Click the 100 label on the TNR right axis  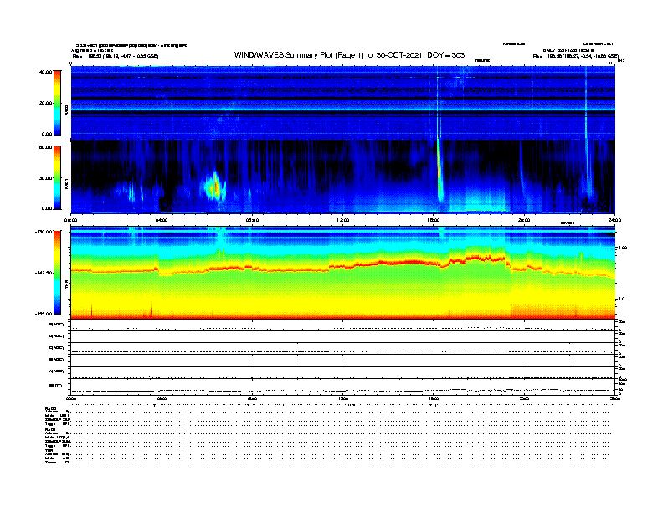coord(624,248)
